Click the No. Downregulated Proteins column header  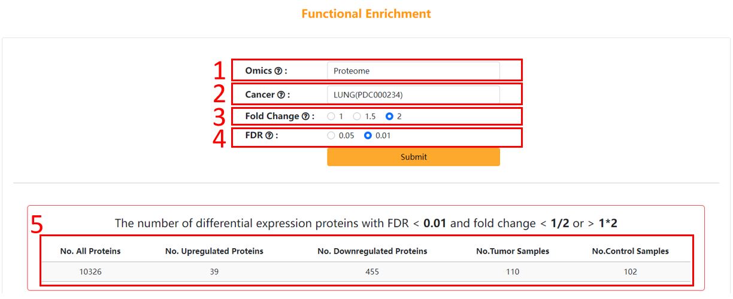(x=372, y=251)
